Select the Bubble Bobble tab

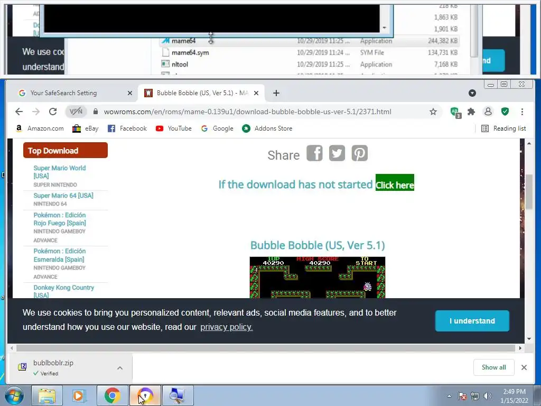(201, 93)
